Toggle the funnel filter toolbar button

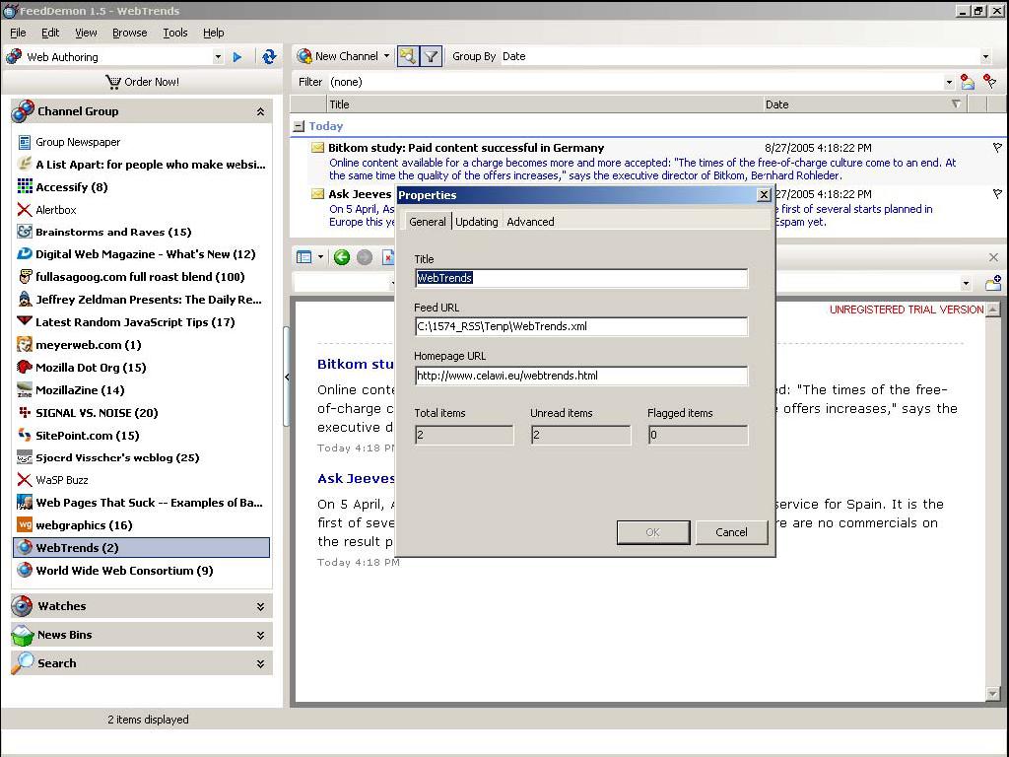431,56
